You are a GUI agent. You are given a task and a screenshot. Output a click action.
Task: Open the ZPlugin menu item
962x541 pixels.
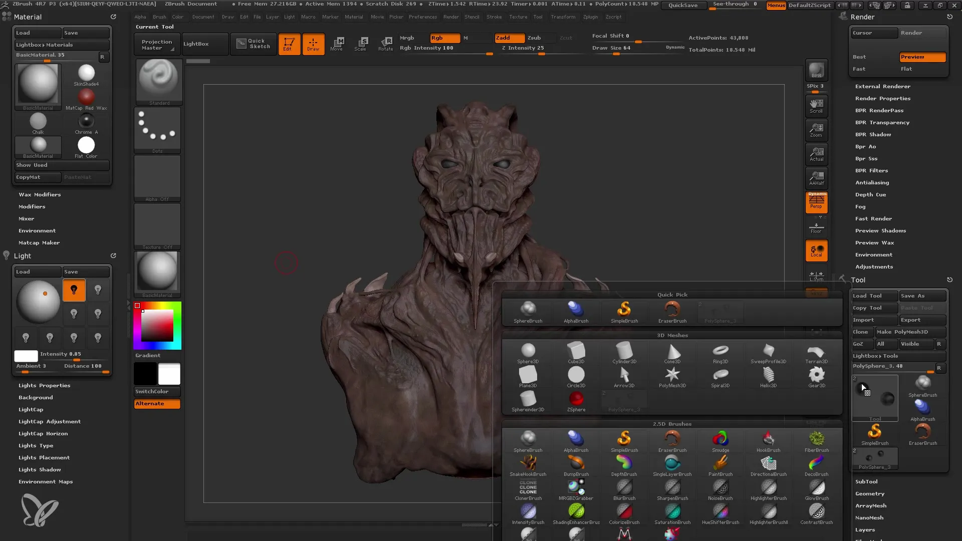coord(590,17)
